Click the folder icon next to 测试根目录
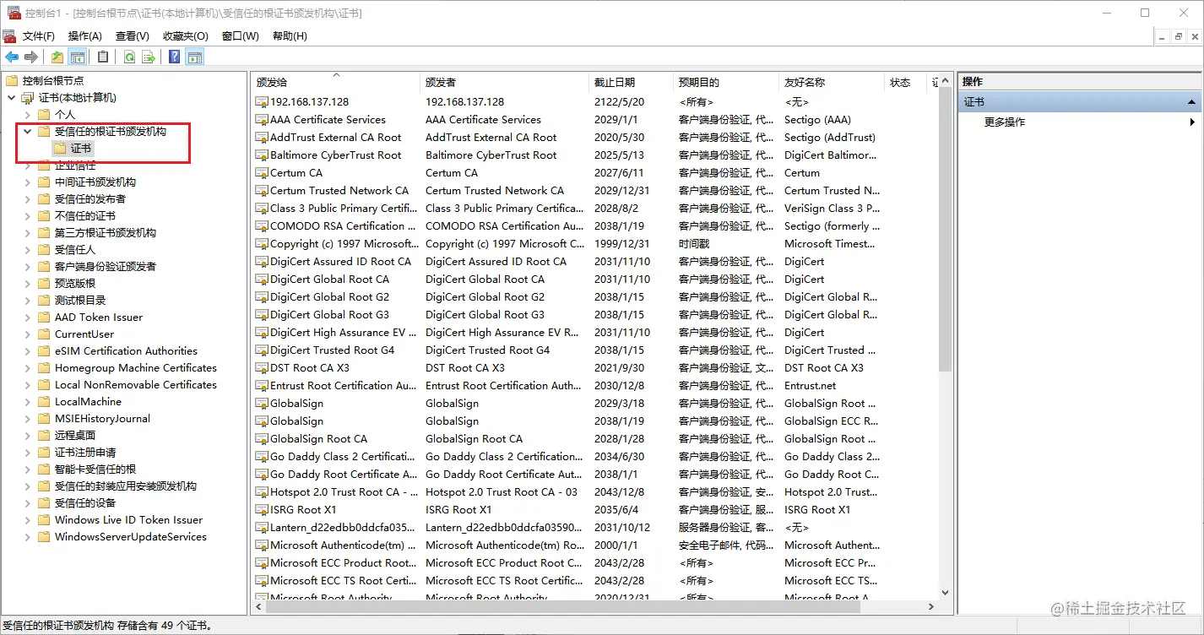Image resolution: width=1204 pixels, height=635 pixels. (x=44, y=301)
